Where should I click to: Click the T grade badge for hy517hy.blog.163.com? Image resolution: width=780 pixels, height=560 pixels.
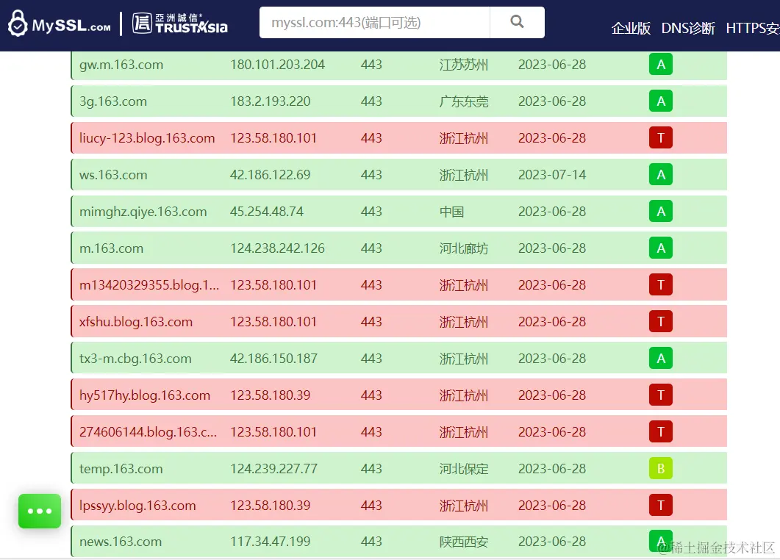tap(661, 395)
